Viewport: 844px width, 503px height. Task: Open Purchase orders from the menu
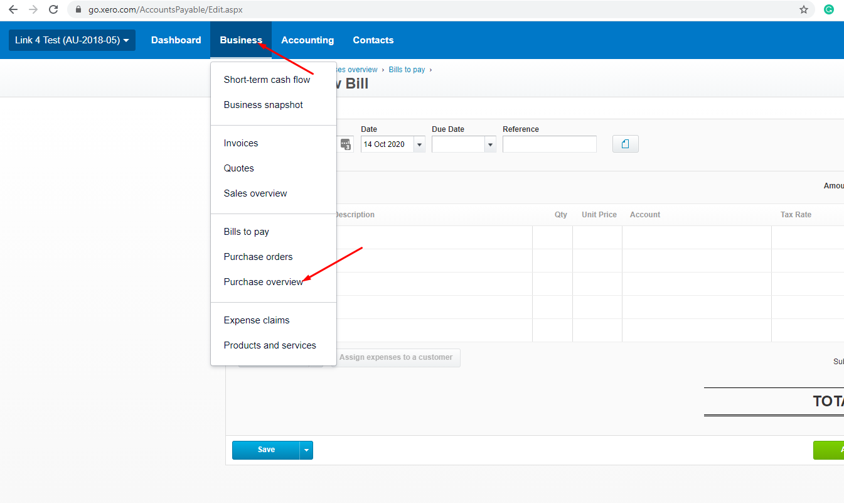[259, 257]
